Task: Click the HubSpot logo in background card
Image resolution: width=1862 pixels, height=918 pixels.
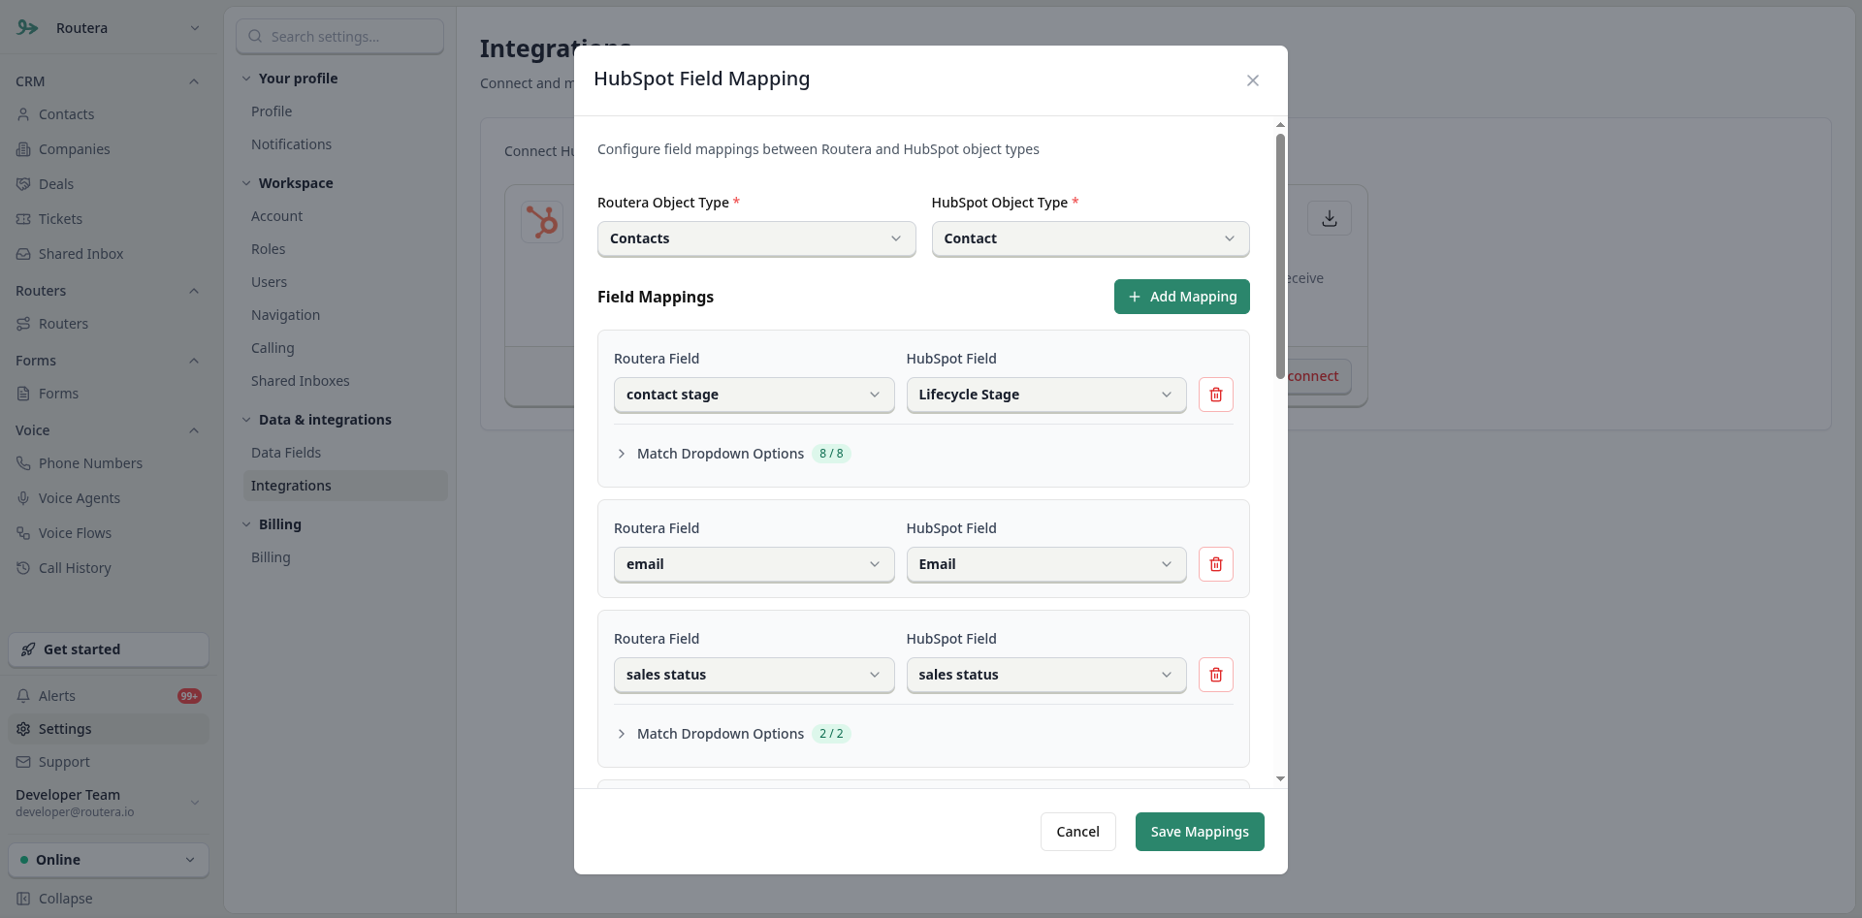Action: click(x=542, y=222)
